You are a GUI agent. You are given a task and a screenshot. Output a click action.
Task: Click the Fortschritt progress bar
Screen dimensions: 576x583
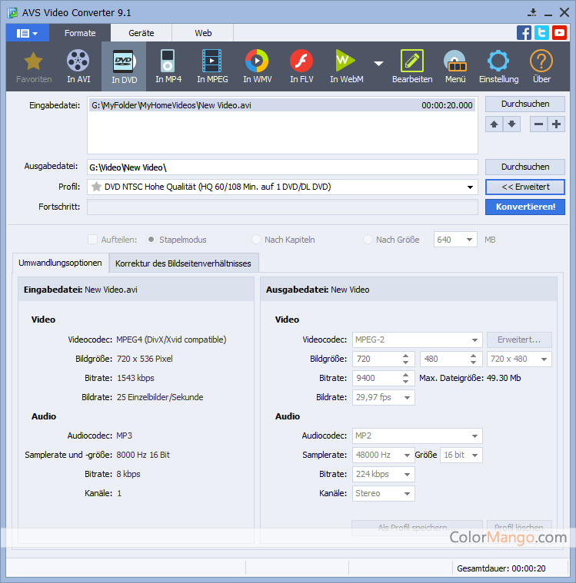click(282, 207)
